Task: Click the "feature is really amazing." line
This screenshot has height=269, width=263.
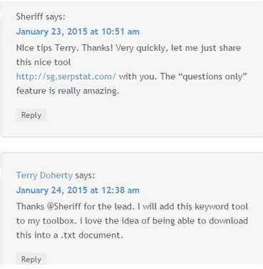Action: click(68, 91)
